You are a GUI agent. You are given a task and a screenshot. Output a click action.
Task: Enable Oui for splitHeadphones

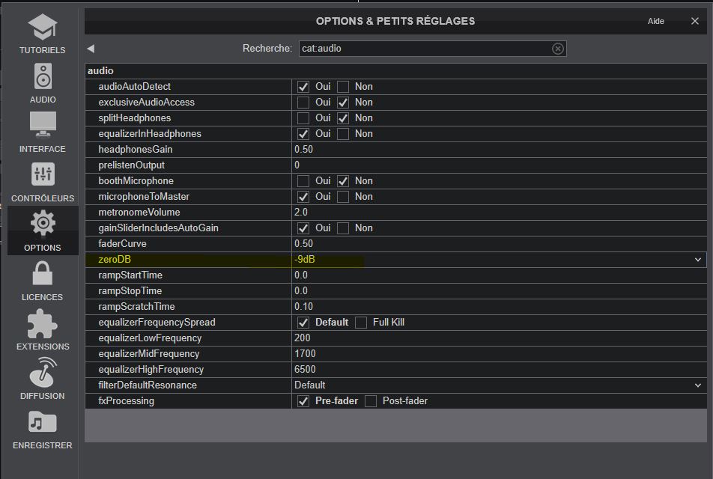click(303, 118)
